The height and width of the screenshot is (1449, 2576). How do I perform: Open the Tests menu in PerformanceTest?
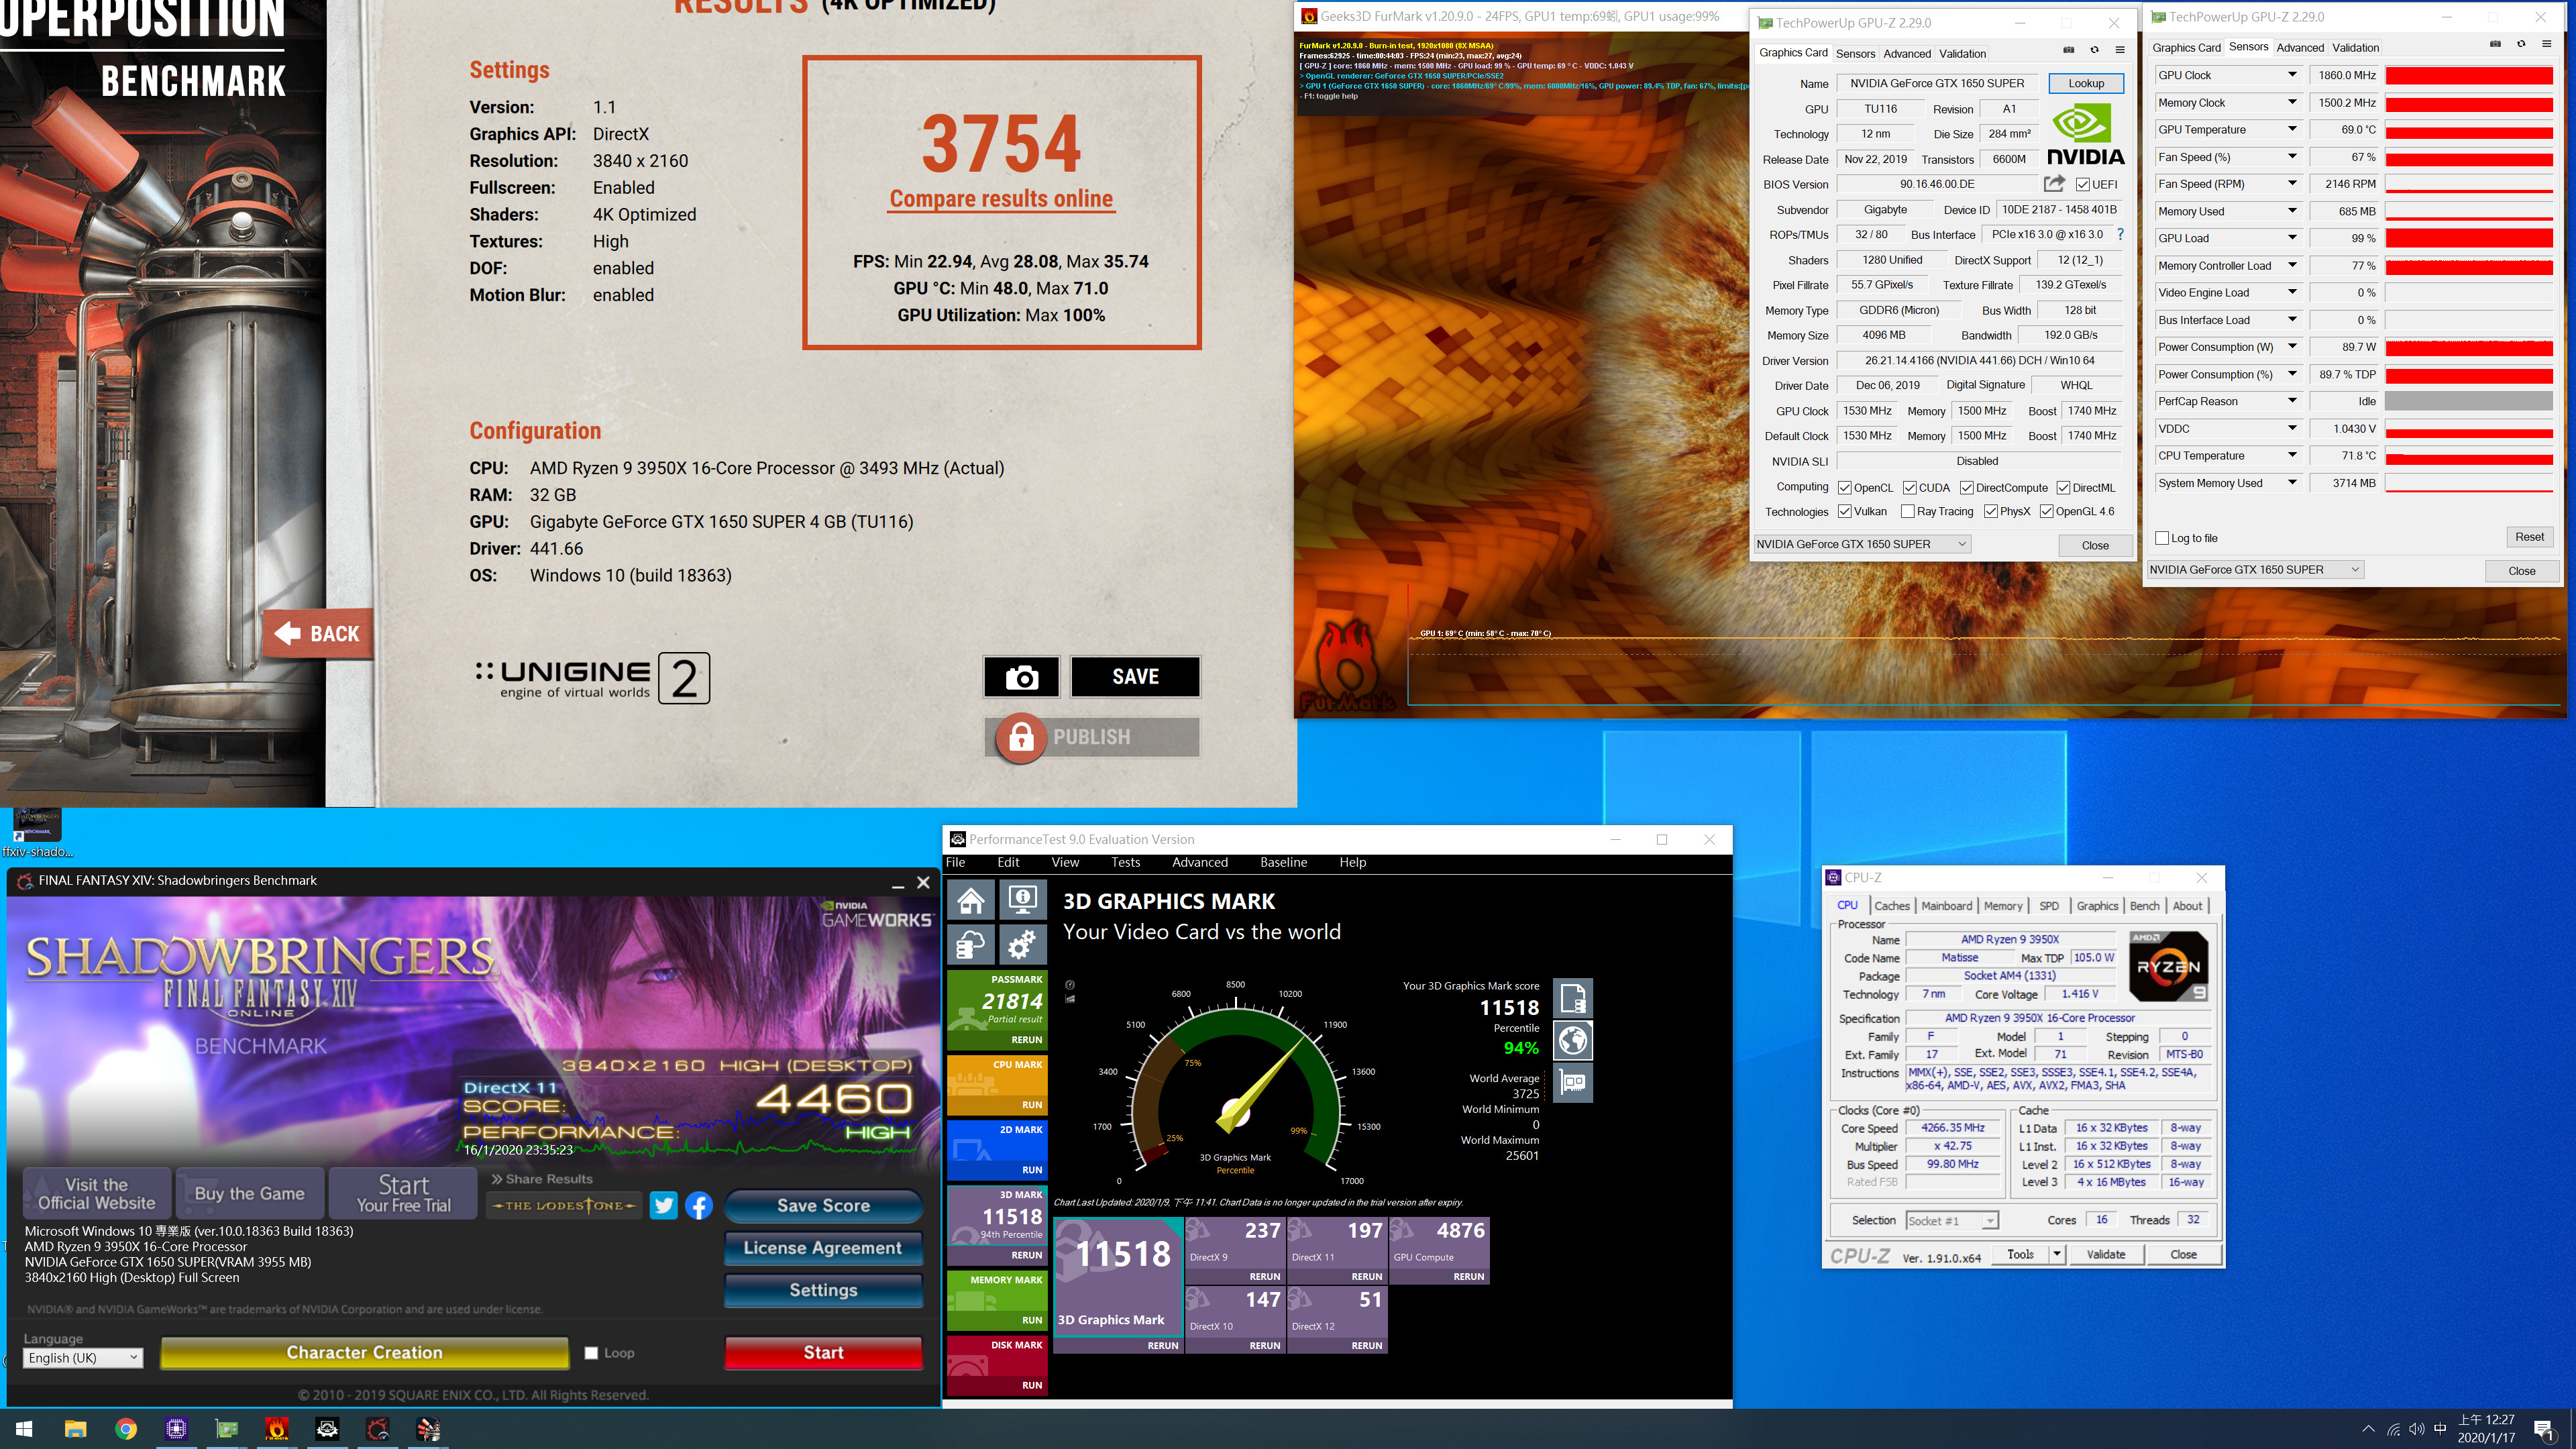coord(1125,862)
